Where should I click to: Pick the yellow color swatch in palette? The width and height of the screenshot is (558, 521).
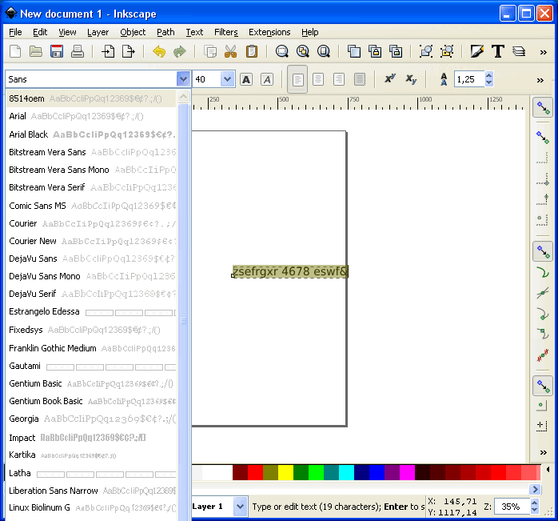point(285,473)
